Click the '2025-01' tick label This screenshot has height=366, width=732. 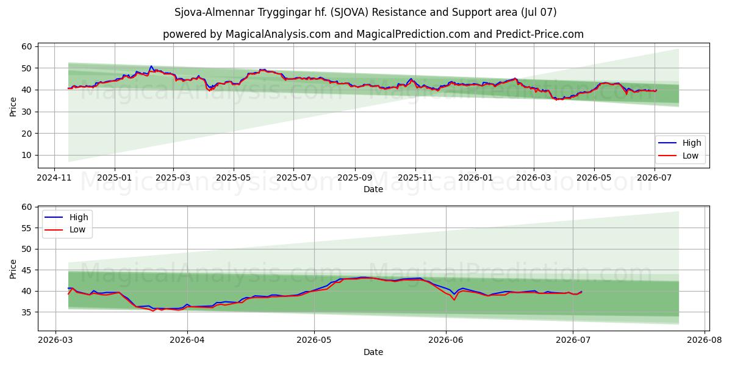115,178
